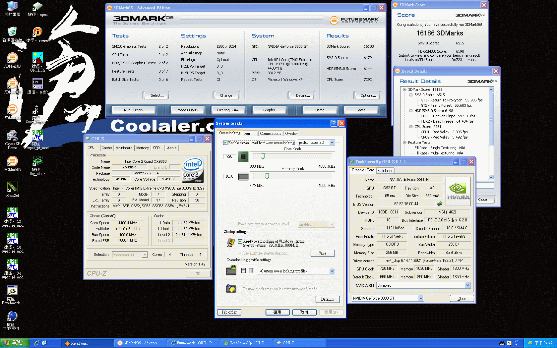Delete the overclocking profile with the trash icon
557x348 pixels.
[x=251, y=271]
